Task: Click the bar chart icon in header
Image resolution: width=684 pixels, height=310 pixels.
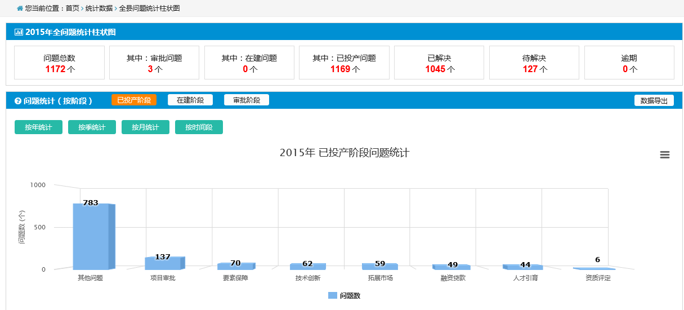Action: point(19,33)
